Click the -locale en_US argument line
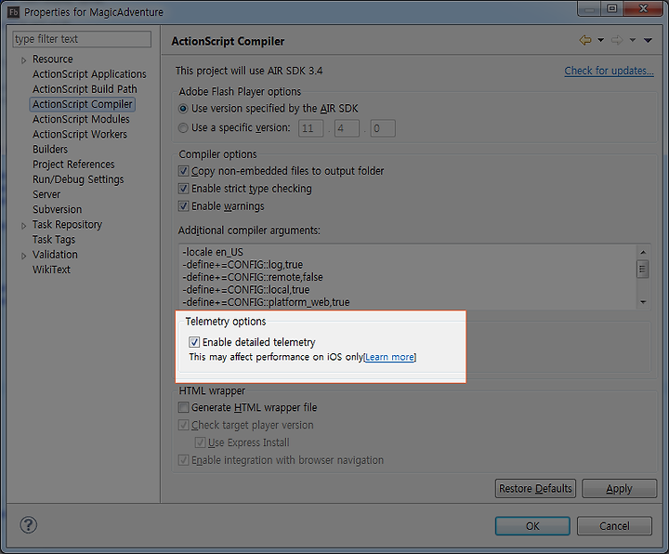This screenshot has width=669, height=554. (x=213, y=252)
